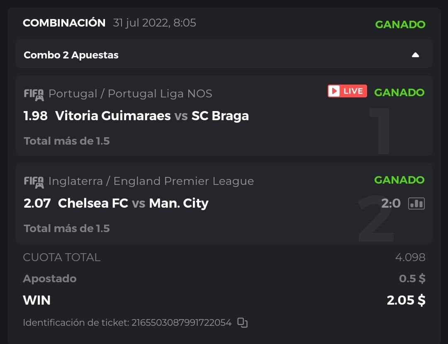Click the 2.05 $ win amount

(406, 300)
